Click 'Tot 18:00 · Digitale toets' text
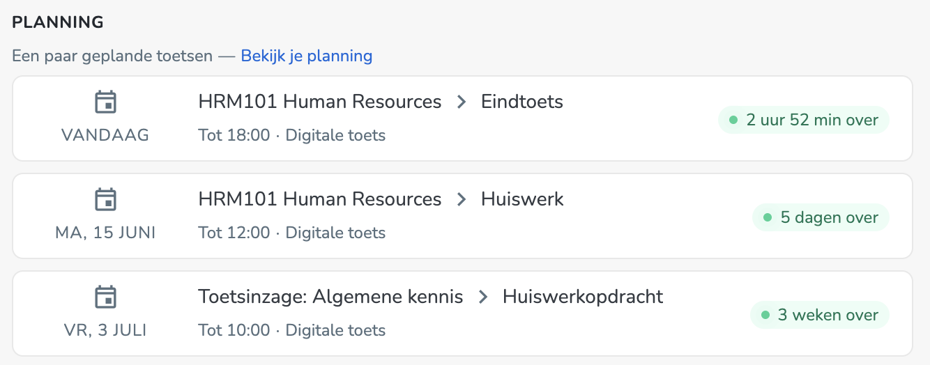Screen dimensions: 930x365 pyautogui.click(x=292, y=135)
